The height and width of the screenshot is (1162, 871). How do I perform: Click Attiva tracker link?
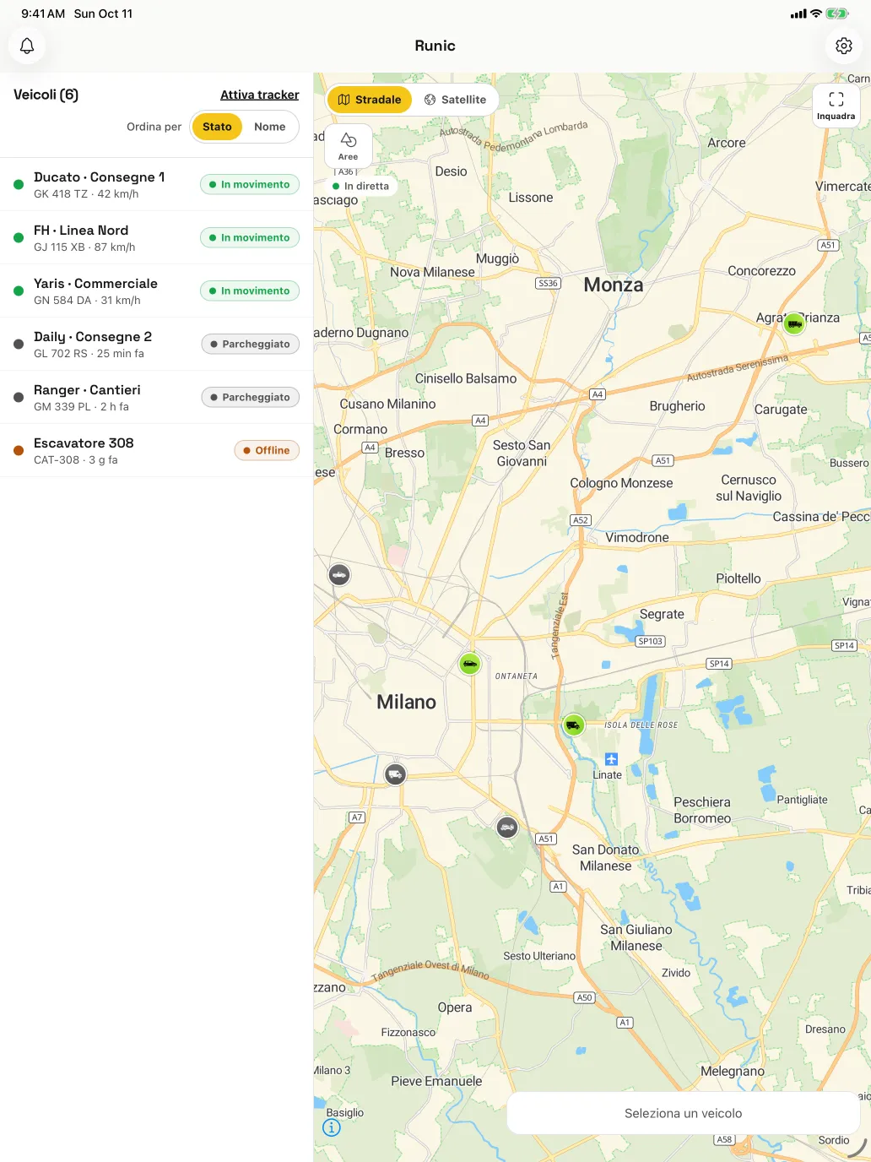(260, 95)
